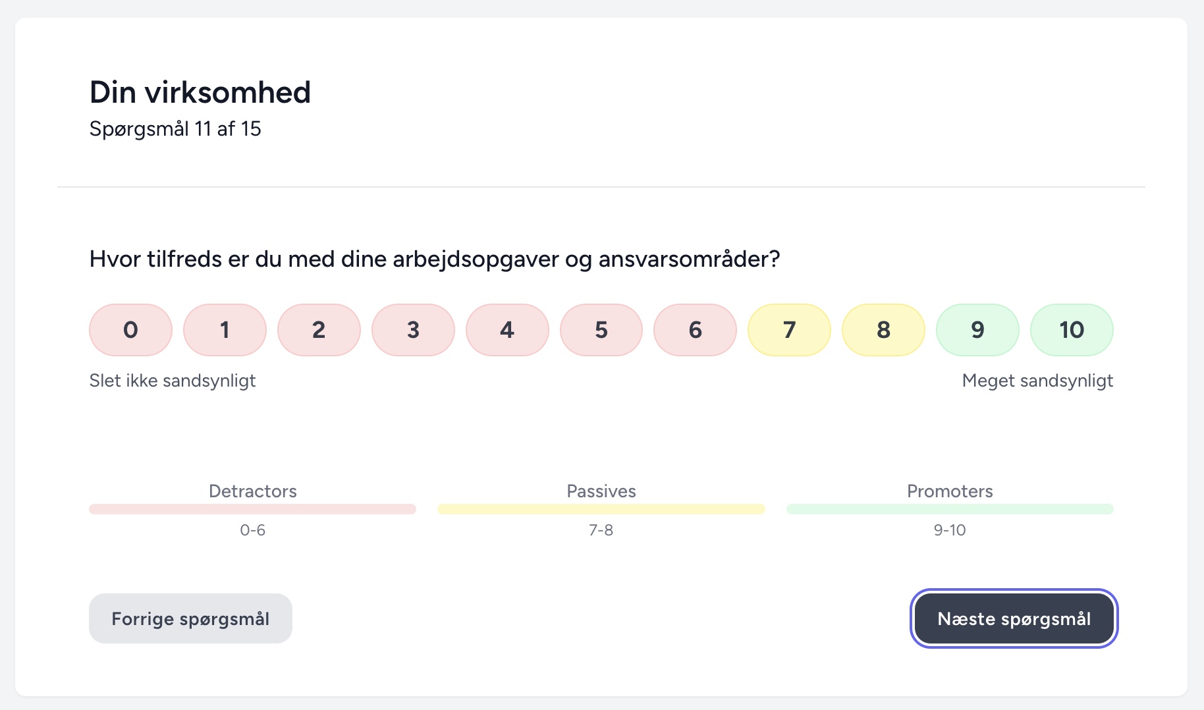Click the green Promoters bar
The width and height of the screenshot is (1204, 710).
(949, 509)
